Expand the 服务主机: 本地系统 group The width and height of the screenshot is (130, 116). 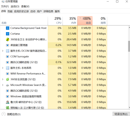coord(3,68)
